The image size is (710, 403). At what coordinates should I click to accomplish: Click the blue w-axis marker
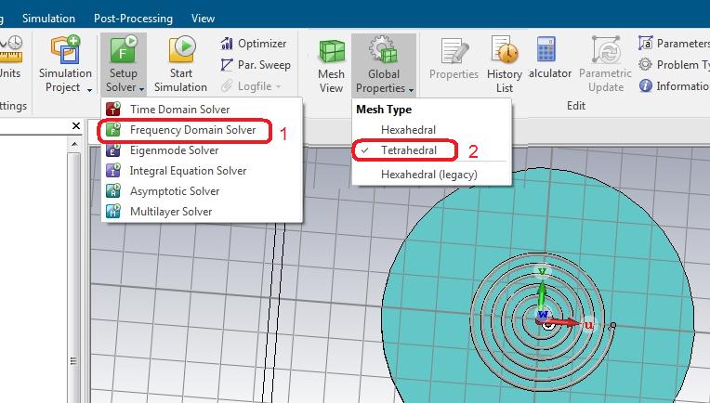543,314
